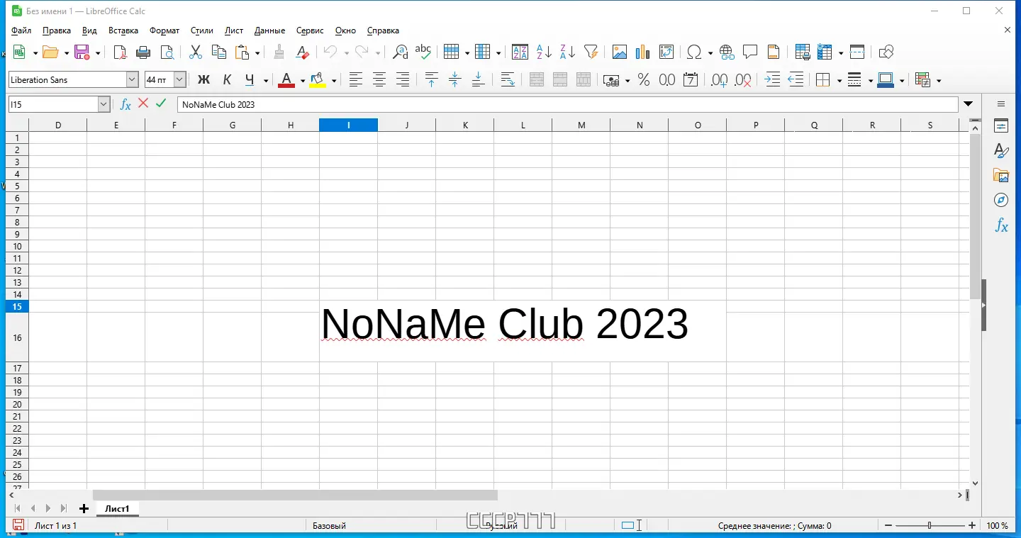The width and height of the screenshot is (1021, 538).
Task: Apply the yellow background color
Action: coord(318,80)
